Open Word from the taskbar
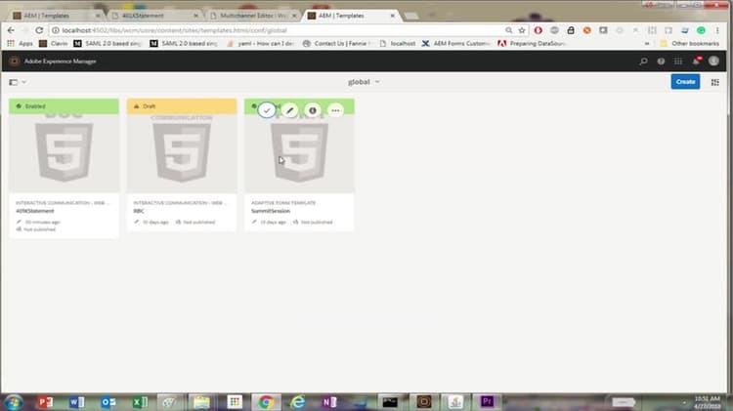This screenshot has height=411, width=733. [76, 401]
